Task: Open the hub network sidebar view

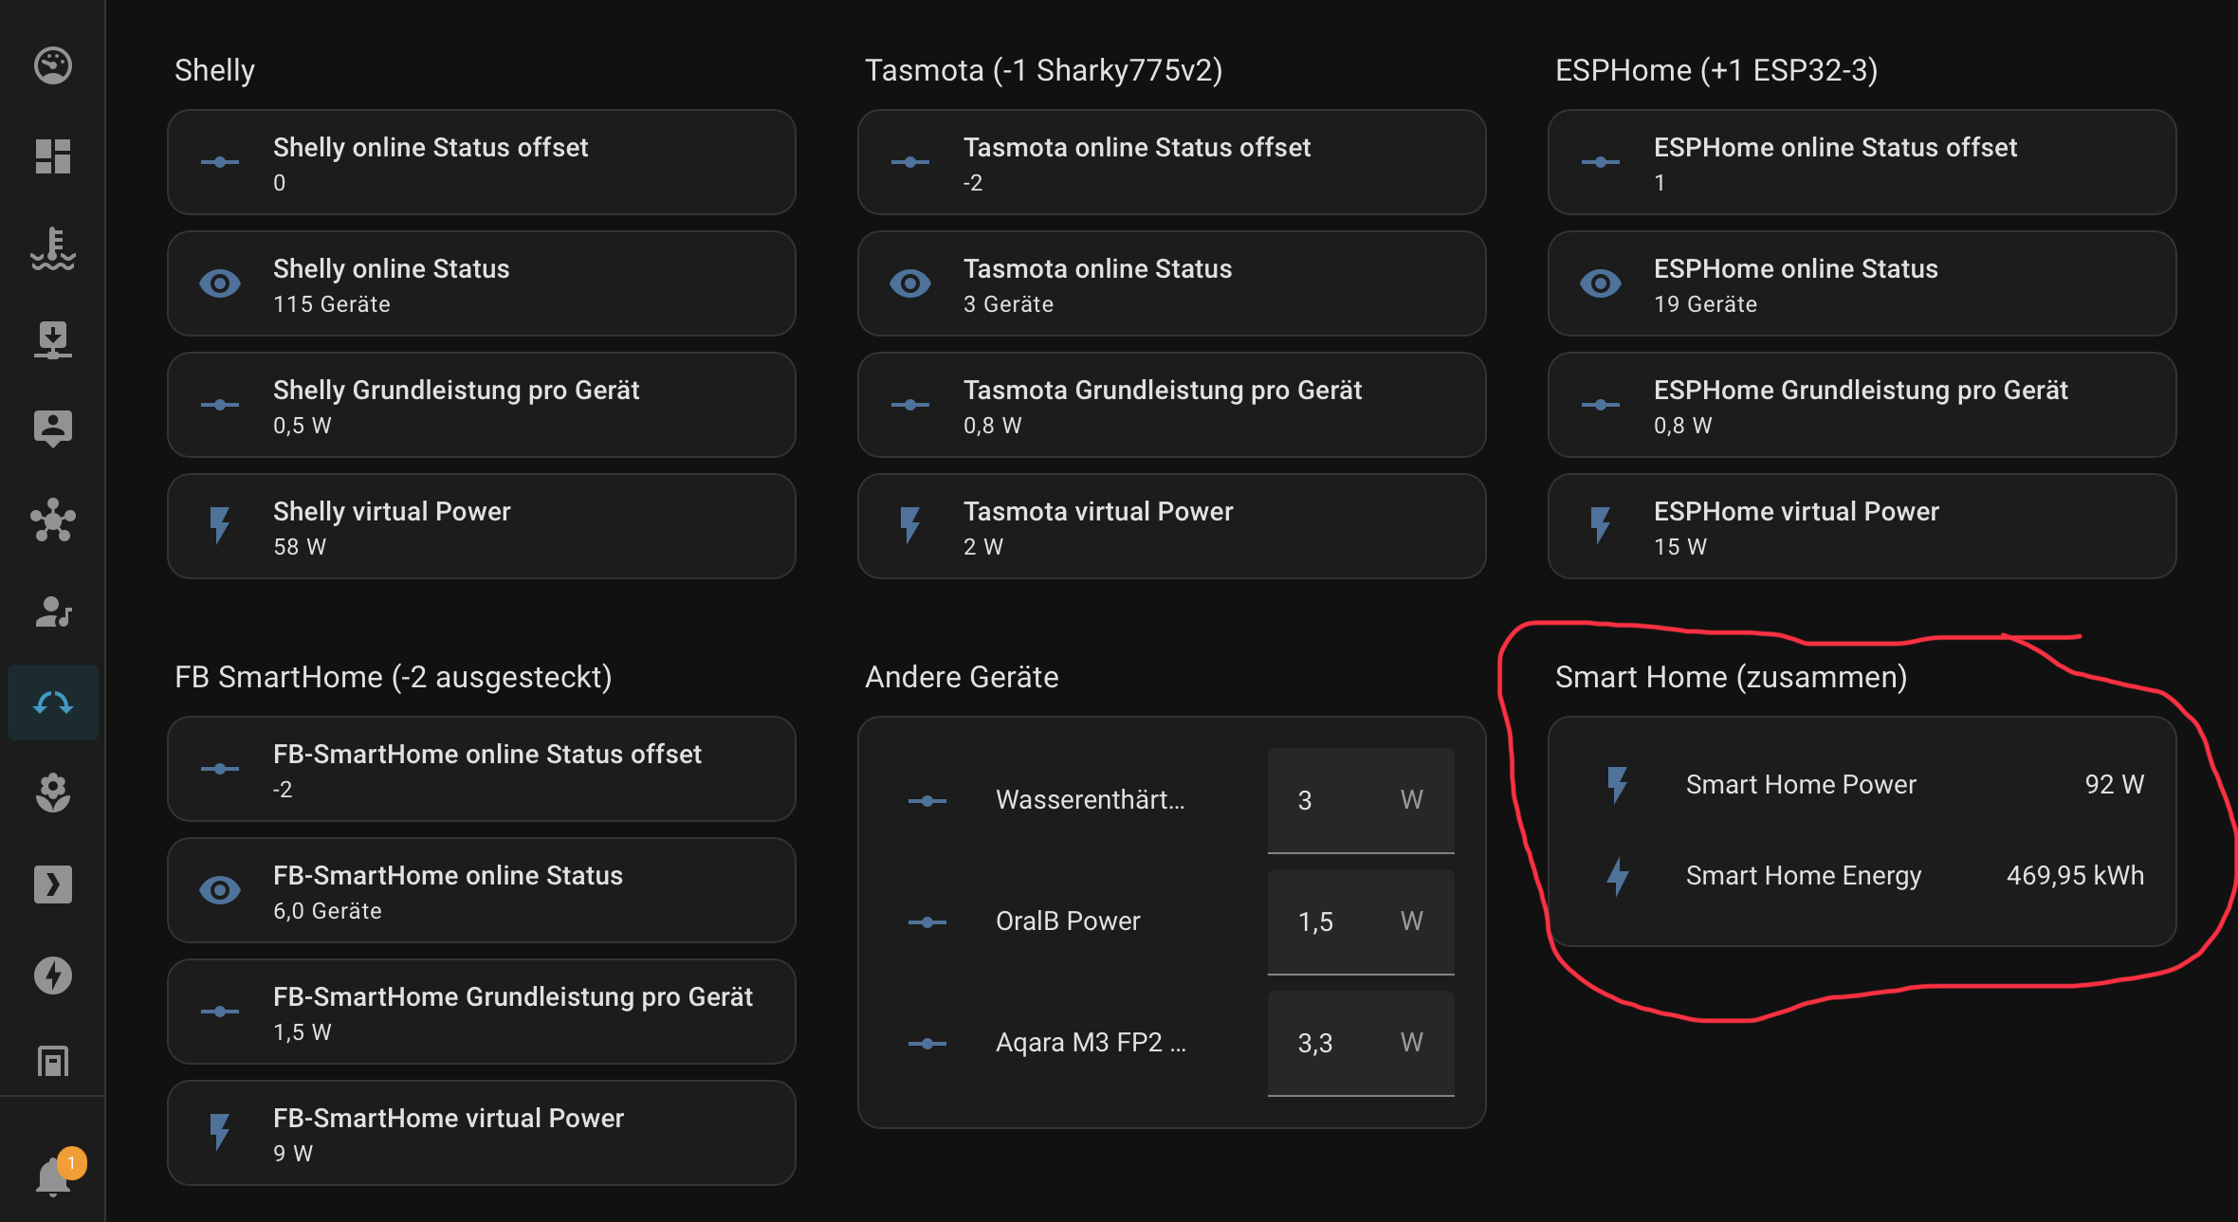Action: [53, 520]
